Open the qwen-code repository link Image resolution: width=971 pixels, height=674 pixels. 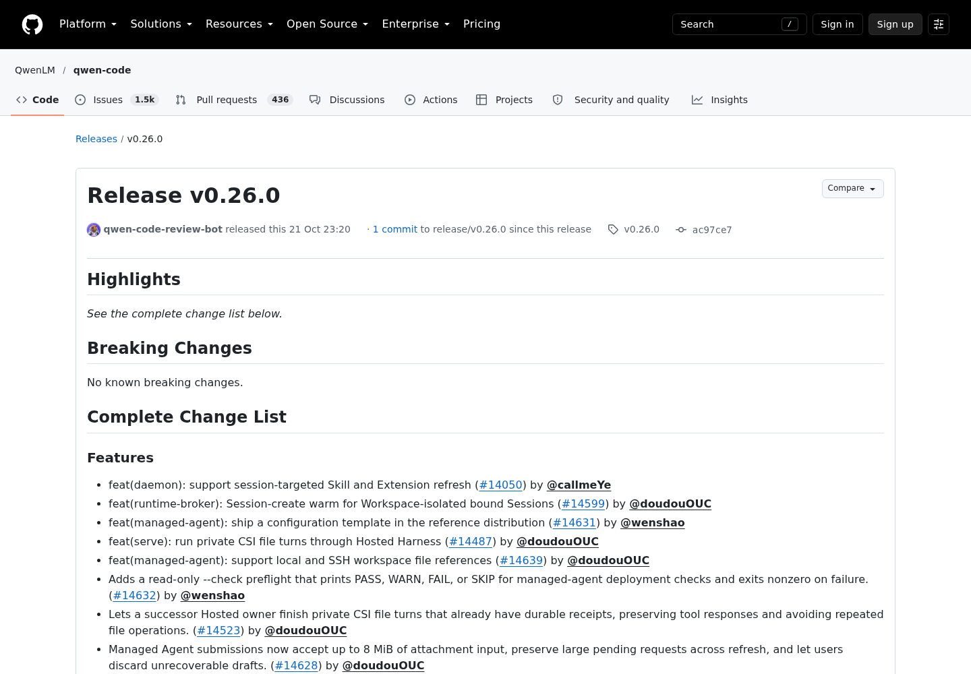tap(102, 70)
